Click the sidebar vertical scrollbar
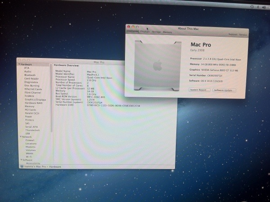 click(x=51, y=98)
